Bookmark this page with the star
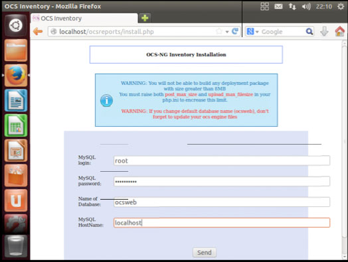 tap(219, 31)
